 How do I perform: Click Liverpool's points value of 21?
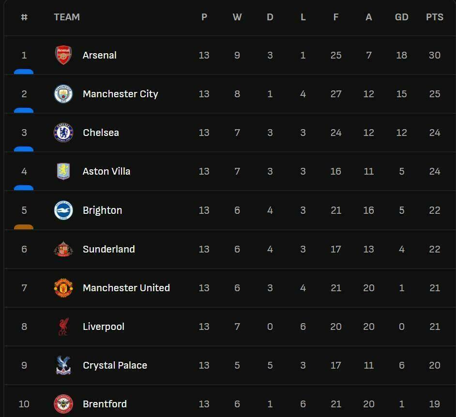[x=435, y=327]
